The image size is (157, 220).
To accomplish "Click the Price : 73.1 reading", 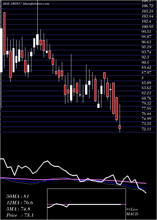I will coord(20,215).
